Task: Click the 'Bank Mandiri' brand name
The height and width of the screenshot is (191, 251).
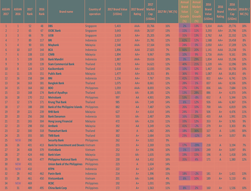Action: (x=56, y=59)
